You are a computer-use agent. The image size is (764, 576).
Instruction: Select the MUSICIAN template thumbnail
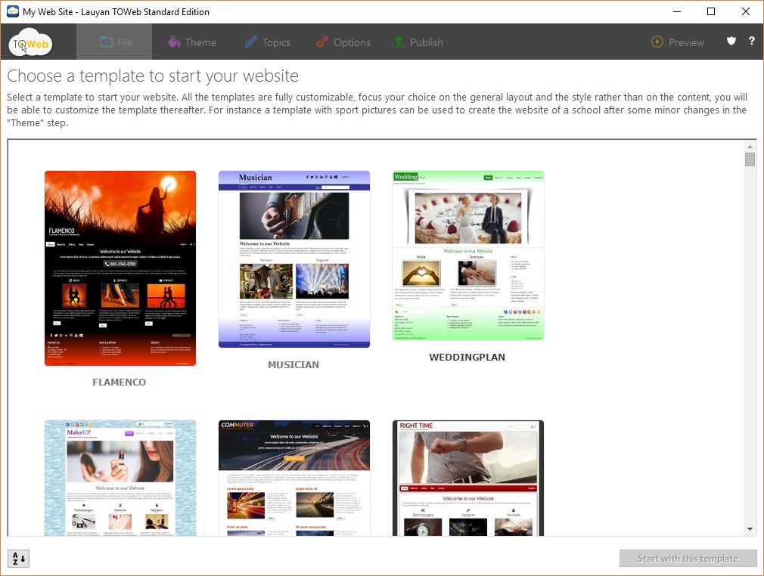(294, 259)
